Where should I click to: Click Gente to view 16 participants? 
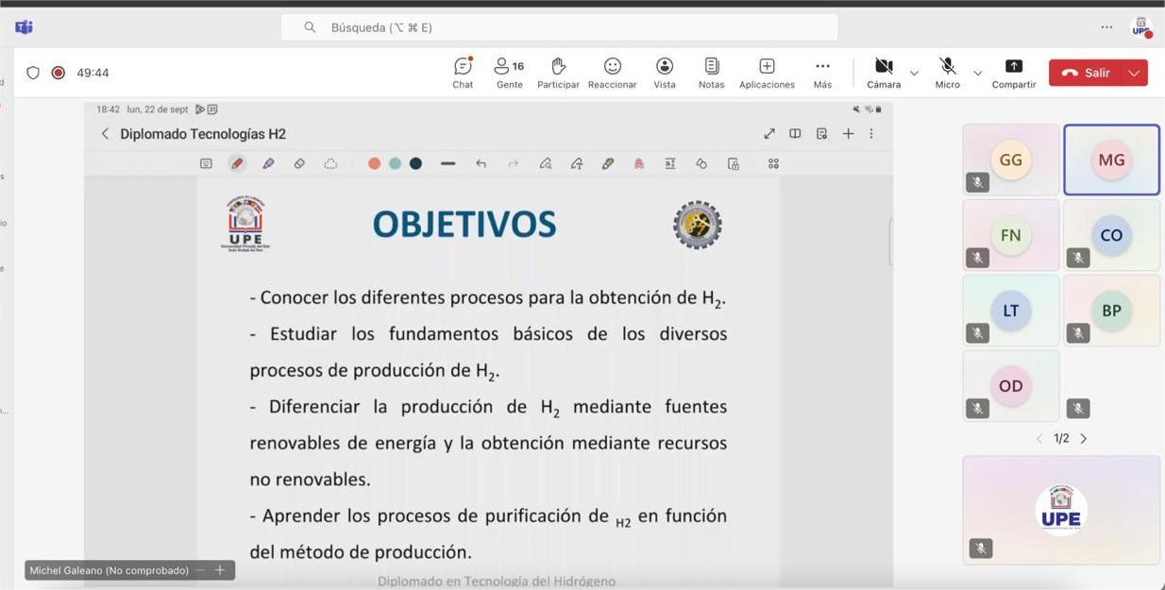[508, 72]
